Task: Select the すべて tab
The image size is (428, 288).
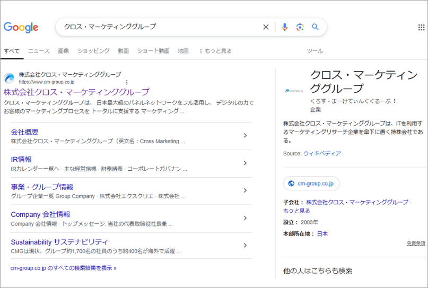Action: point(12,51)
